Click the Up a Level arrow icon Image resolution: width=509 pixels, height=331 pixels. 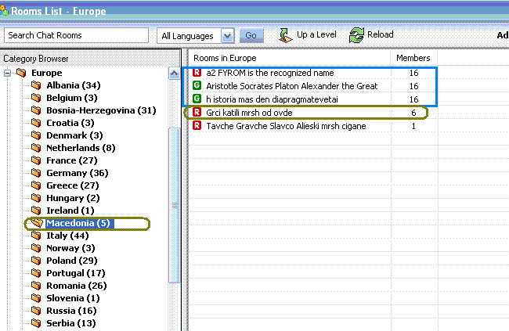286,35
